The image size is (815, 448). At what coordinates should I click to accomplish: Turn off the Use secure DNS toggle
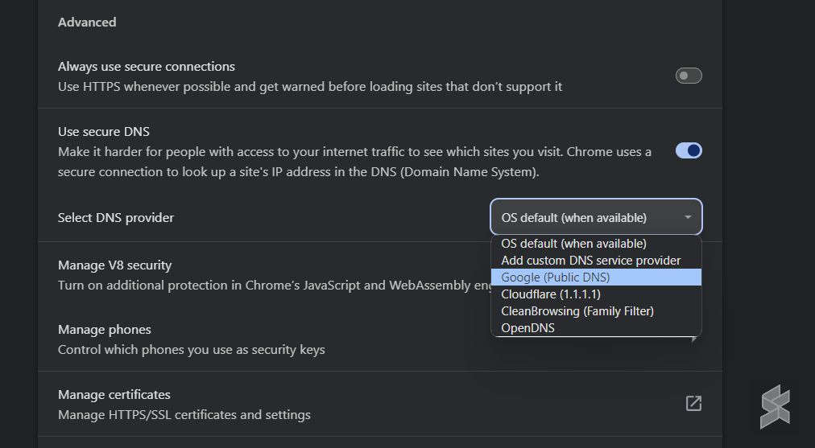click(689, 150)
